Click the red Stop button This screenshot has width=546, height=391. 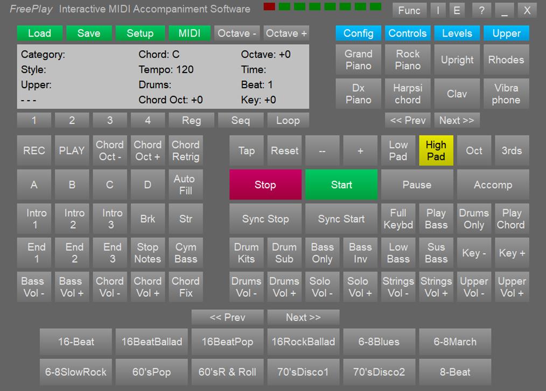click(x=265, y=185)
